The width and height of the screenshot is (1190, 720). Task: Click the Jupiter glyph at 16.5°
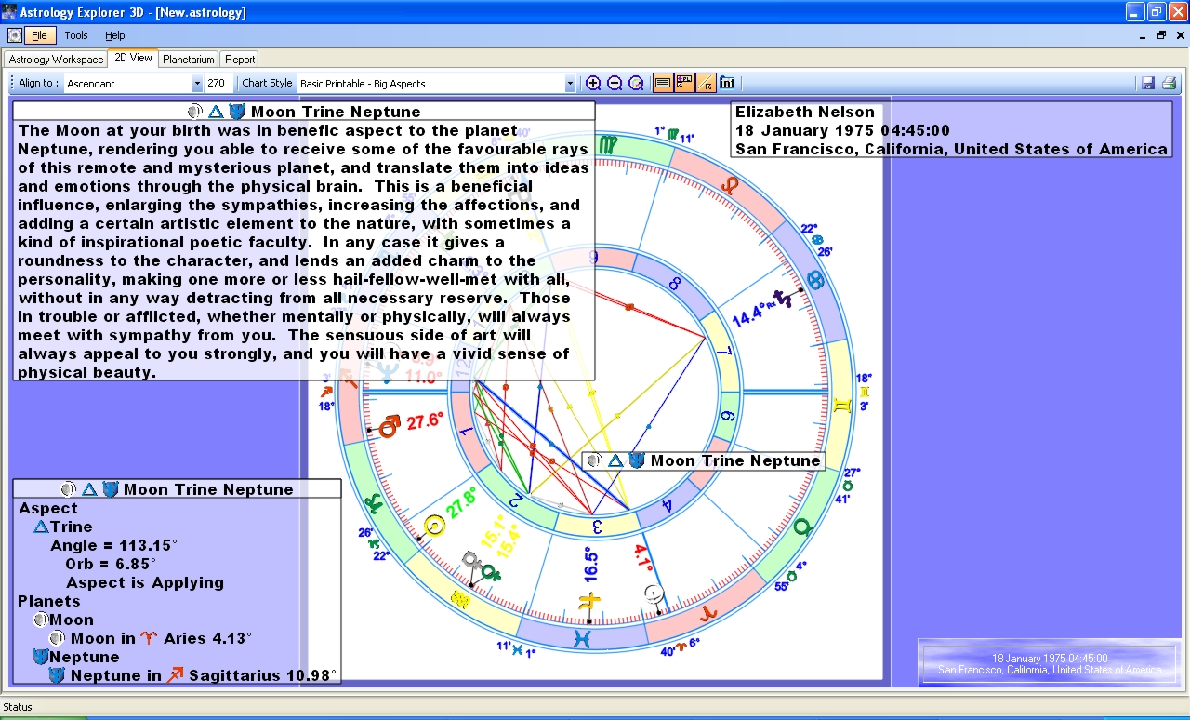click(588, 601)
